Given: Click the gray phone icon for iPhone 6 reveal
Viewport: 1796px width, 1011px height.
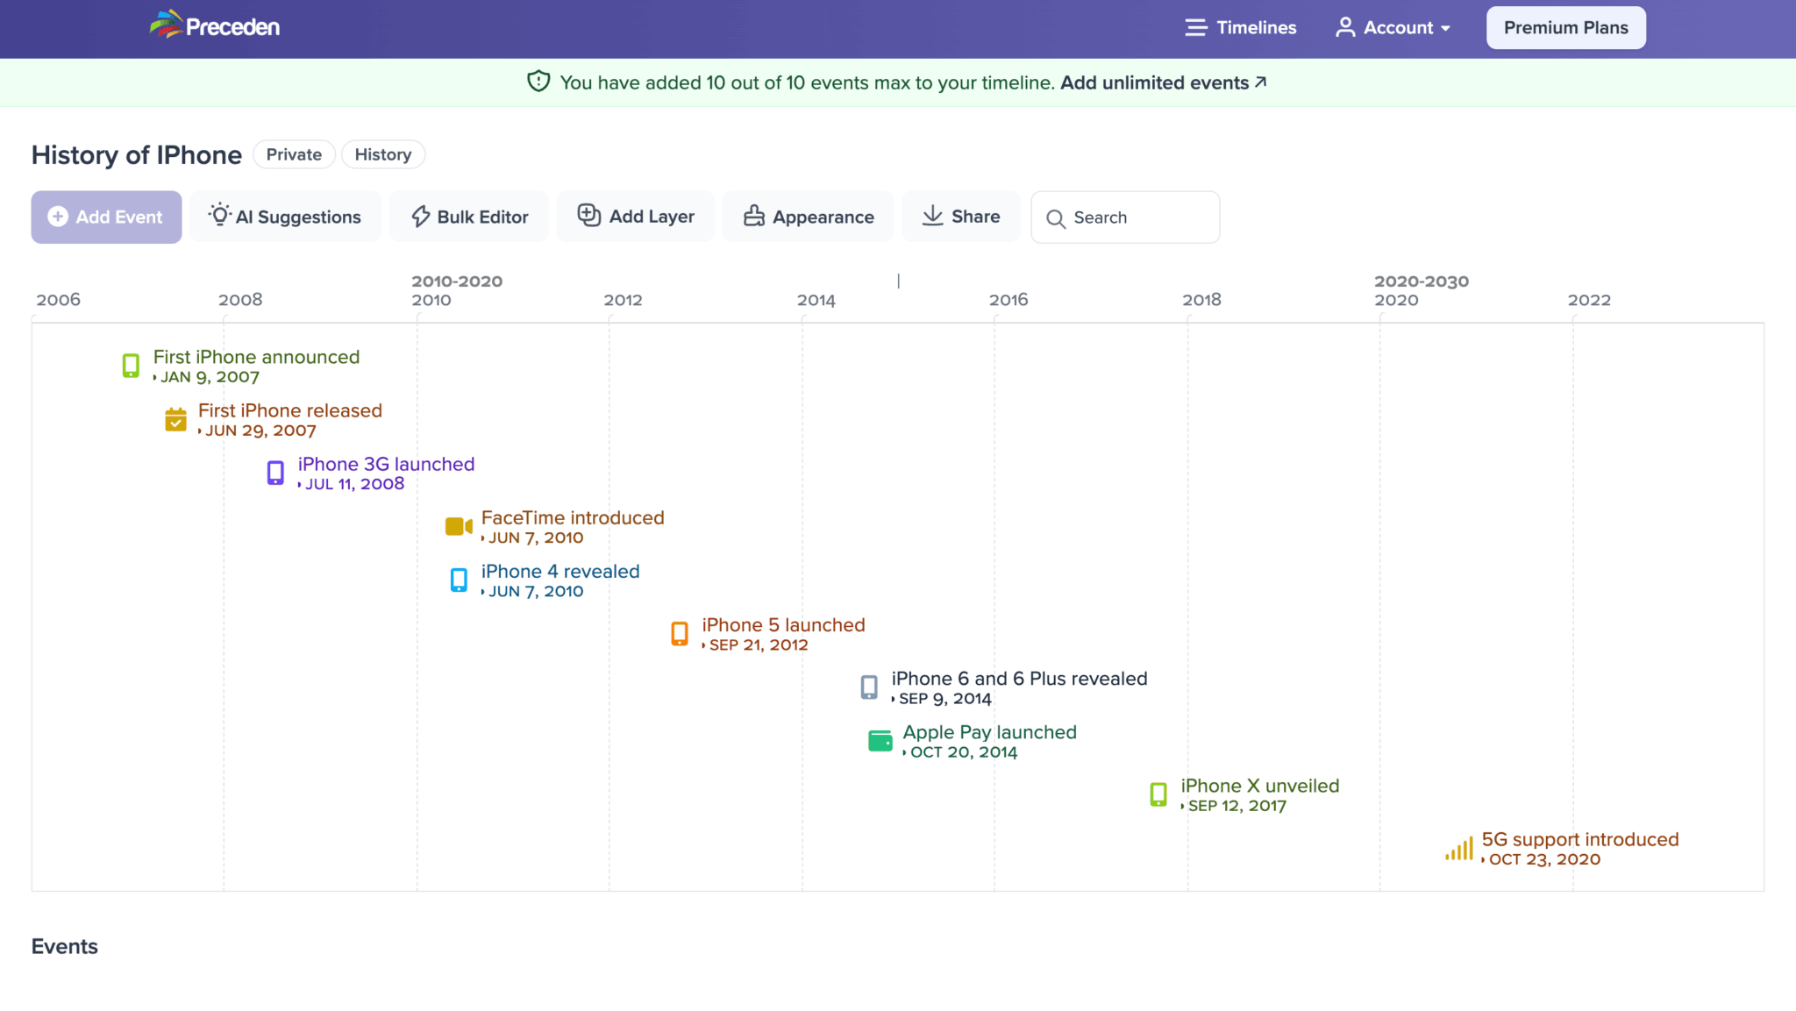Looking at the screenshot, I should 869,687.
